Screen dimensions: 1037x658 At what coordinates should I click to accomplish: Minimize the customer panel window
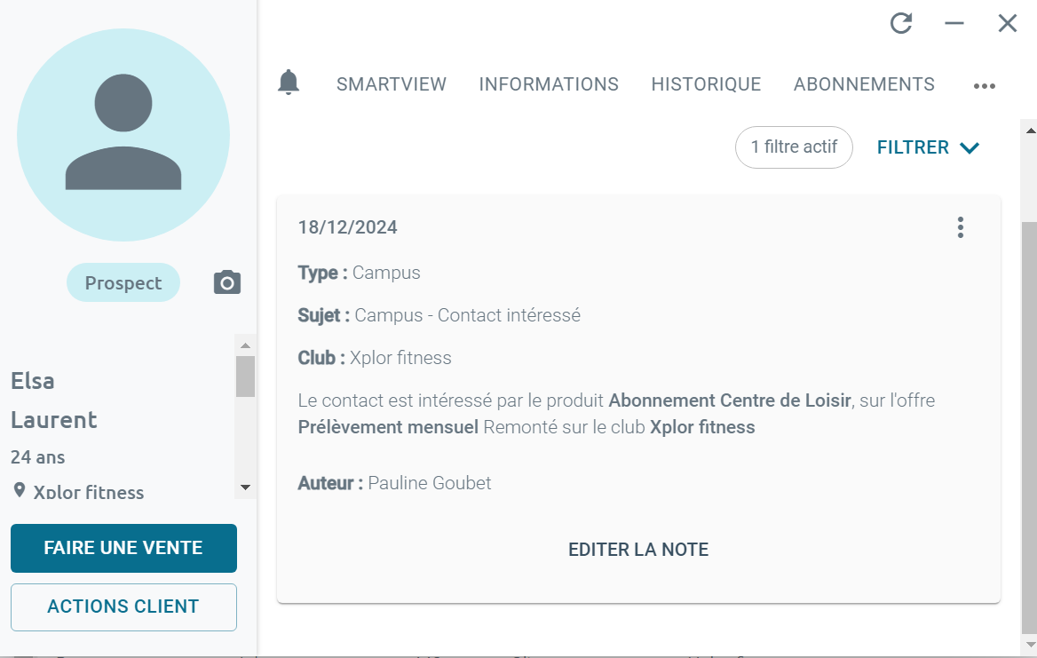click(954, 23)
